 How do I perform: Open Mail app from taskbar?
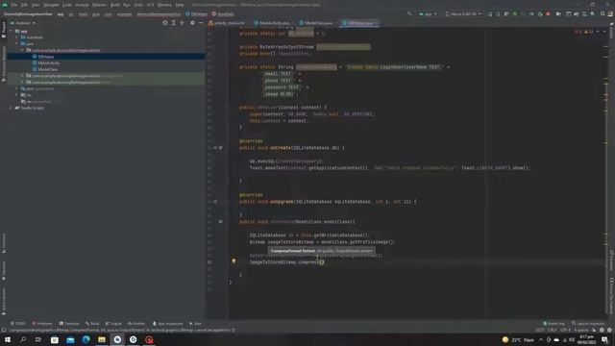click(70, 339)
